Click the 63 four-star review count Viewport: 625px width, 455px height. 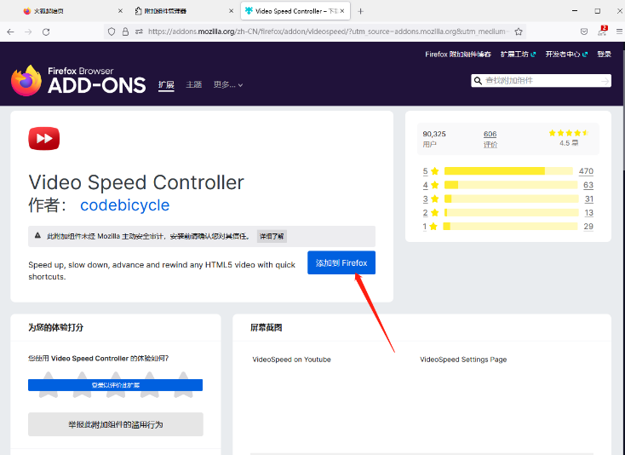click(588, 185)
